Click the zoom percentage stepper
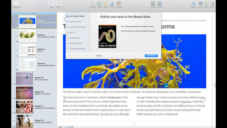The height and width of the screenshot is (128, 227). tap(64, 127)
